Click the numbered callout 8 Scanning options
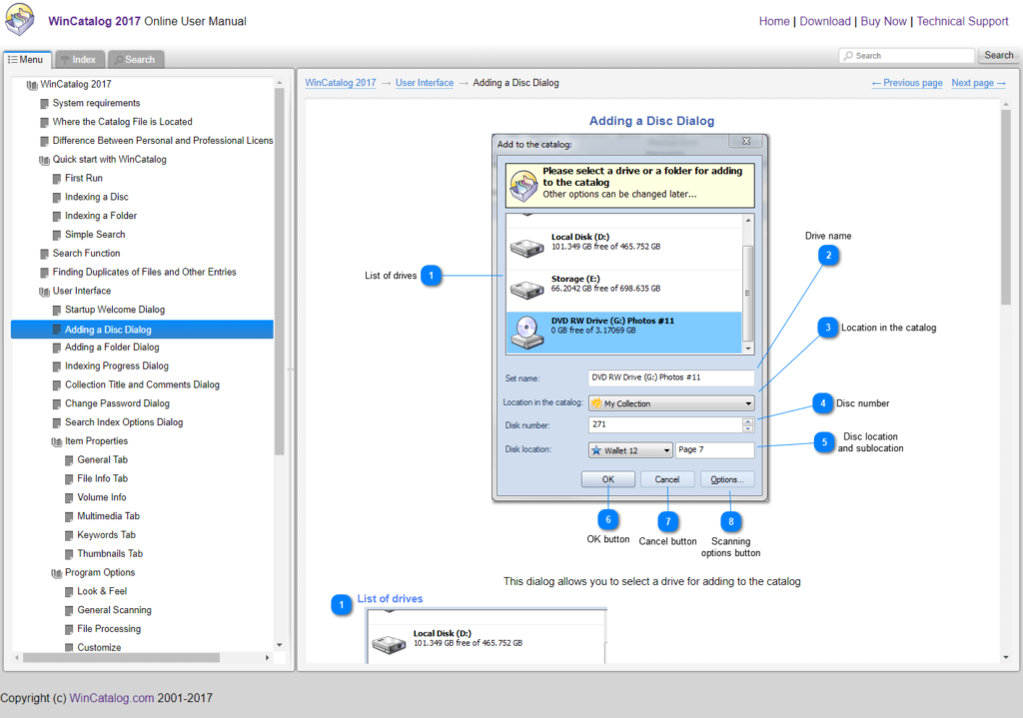Viewport: 1023px width, 718px height. [x=730, y=521]
